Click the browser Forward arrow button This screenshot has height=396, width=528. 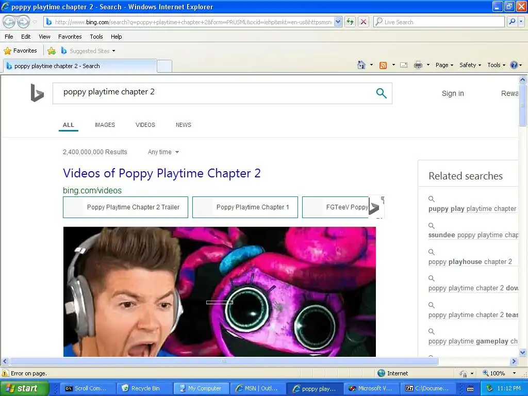coord(23,22)
